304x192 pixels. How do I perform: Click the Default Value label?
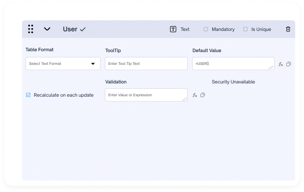click(x=207, y=50)
